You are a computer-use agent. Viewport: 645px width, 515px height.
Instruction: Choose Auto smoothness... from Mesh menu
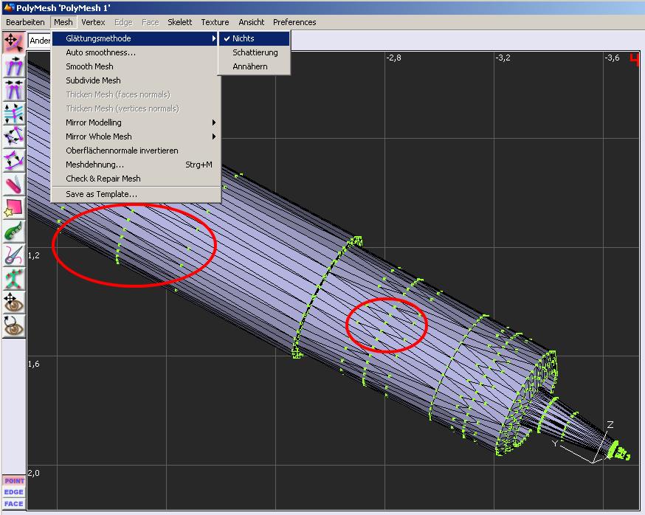click(135, 52)
